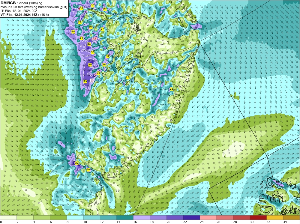This screenshot has width=300, height=224.
Task: Click the legend scale number 22
Action: [x=185, y=222]
